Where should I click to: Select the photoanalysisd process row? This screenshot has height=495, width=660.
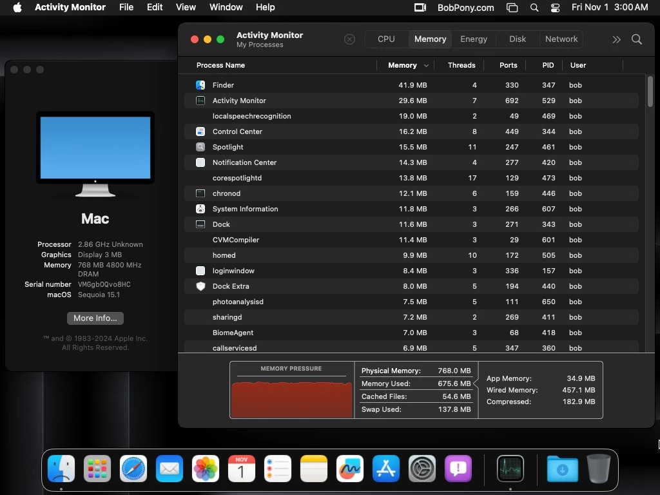point(411,302)
